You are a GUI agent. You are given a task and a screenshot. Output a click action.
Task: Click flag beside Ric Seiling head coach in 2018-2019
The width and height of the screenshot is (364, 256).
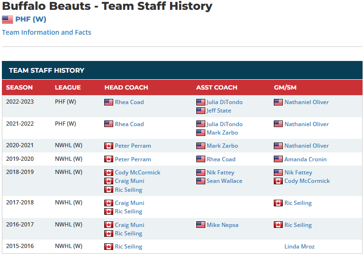[108, 189]
